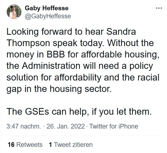Open the tweet's three-dot more menu

point(159,8)
